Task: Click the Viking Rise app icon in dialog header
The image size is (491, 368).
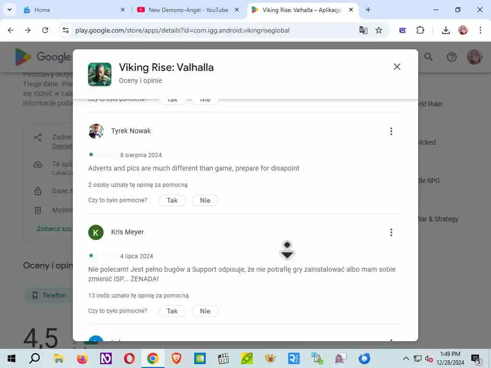Action: click(x=100, y=74)
